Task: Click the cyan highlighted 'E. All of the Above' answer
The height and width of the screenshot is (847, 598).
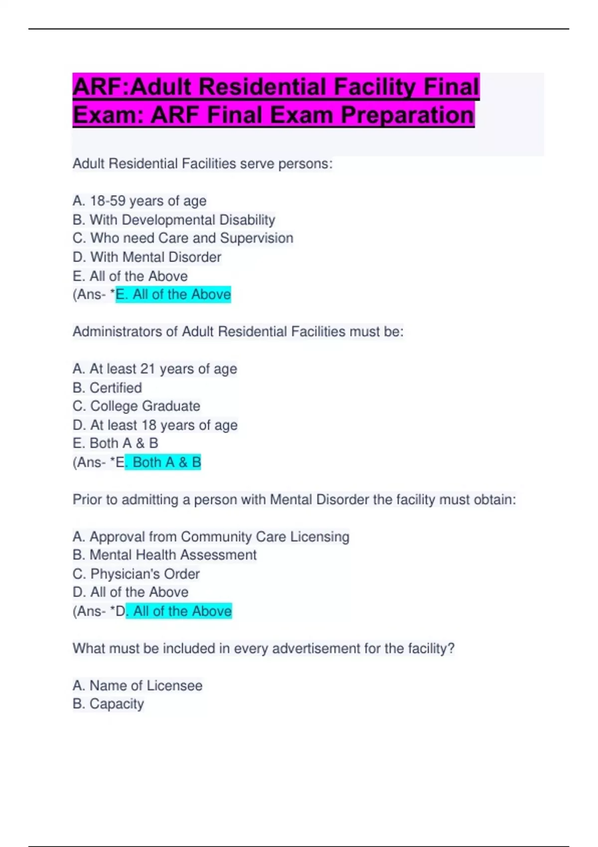Action: (173, 294)
